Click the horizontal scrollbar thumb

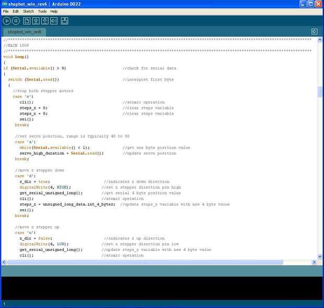pyautogui.click(x=145, y=262)
